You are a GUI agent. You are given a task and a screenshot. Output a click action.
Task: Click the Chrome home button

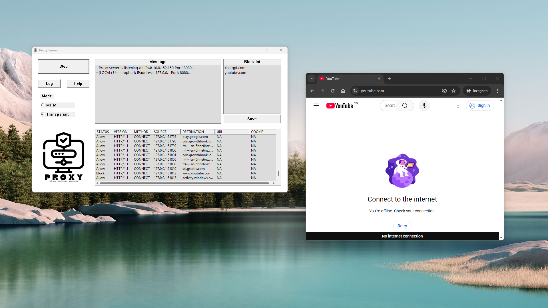(x=343, y=91)
